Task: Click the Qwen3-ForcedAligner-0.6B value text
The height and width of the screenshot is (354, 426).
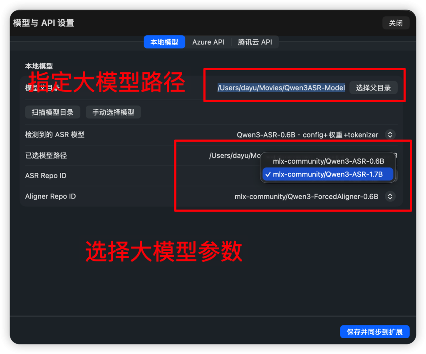Action: pos(306,197)
